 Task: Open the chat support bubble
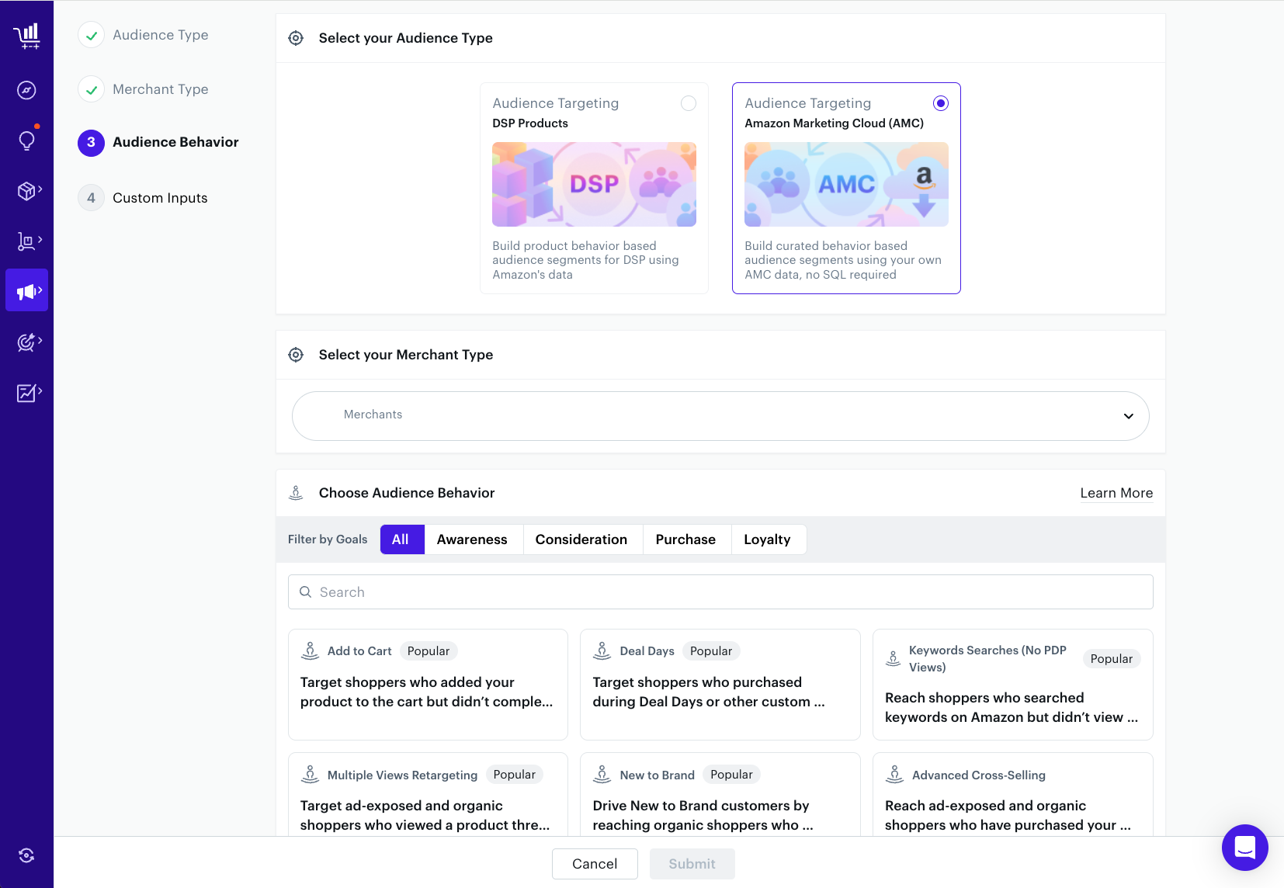click(1244, 848)
